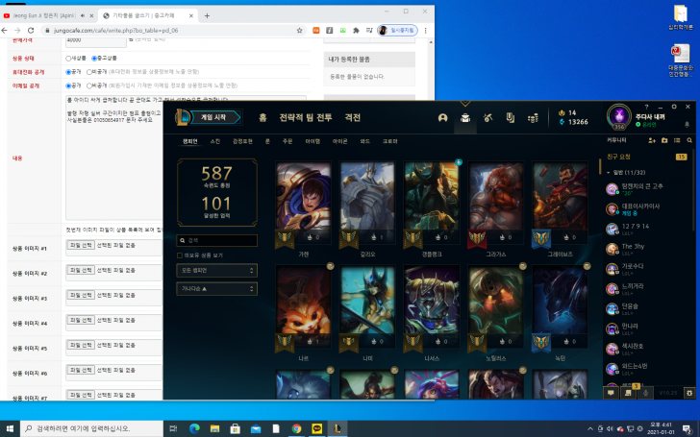The image size is (700, 437).
Task: Click 파일 선택 for 상품 이미지 #1
Action: [x=80, y=246]
